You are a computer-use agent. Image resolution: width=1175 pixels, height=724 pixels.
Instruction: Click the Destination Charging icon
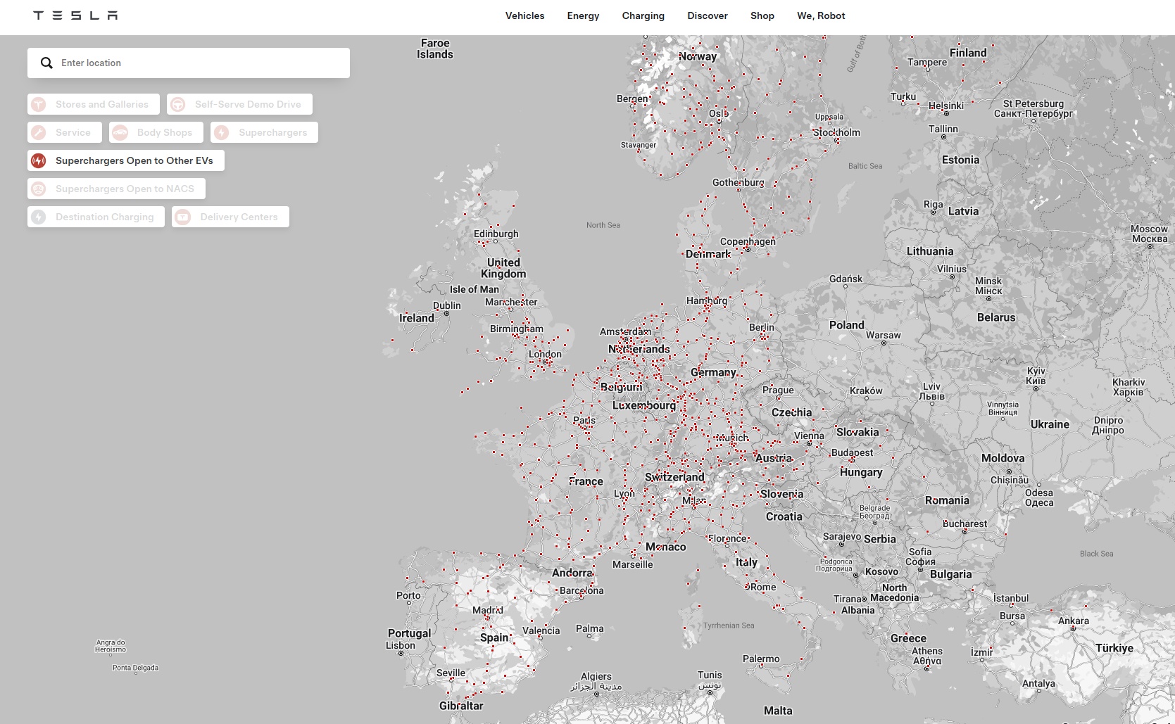39,217
